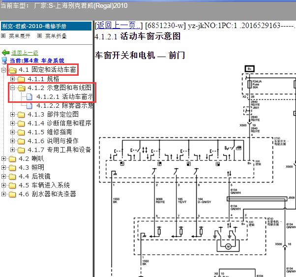Click document icon of 4.1.2.2 除雾器
Screen dimensions: 296x277
[x=30, y=106]
